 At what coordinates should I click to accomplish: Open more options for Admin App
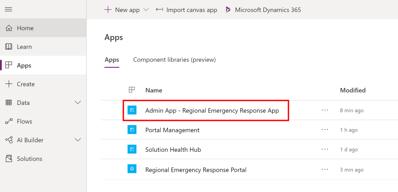tap(325, 110)
